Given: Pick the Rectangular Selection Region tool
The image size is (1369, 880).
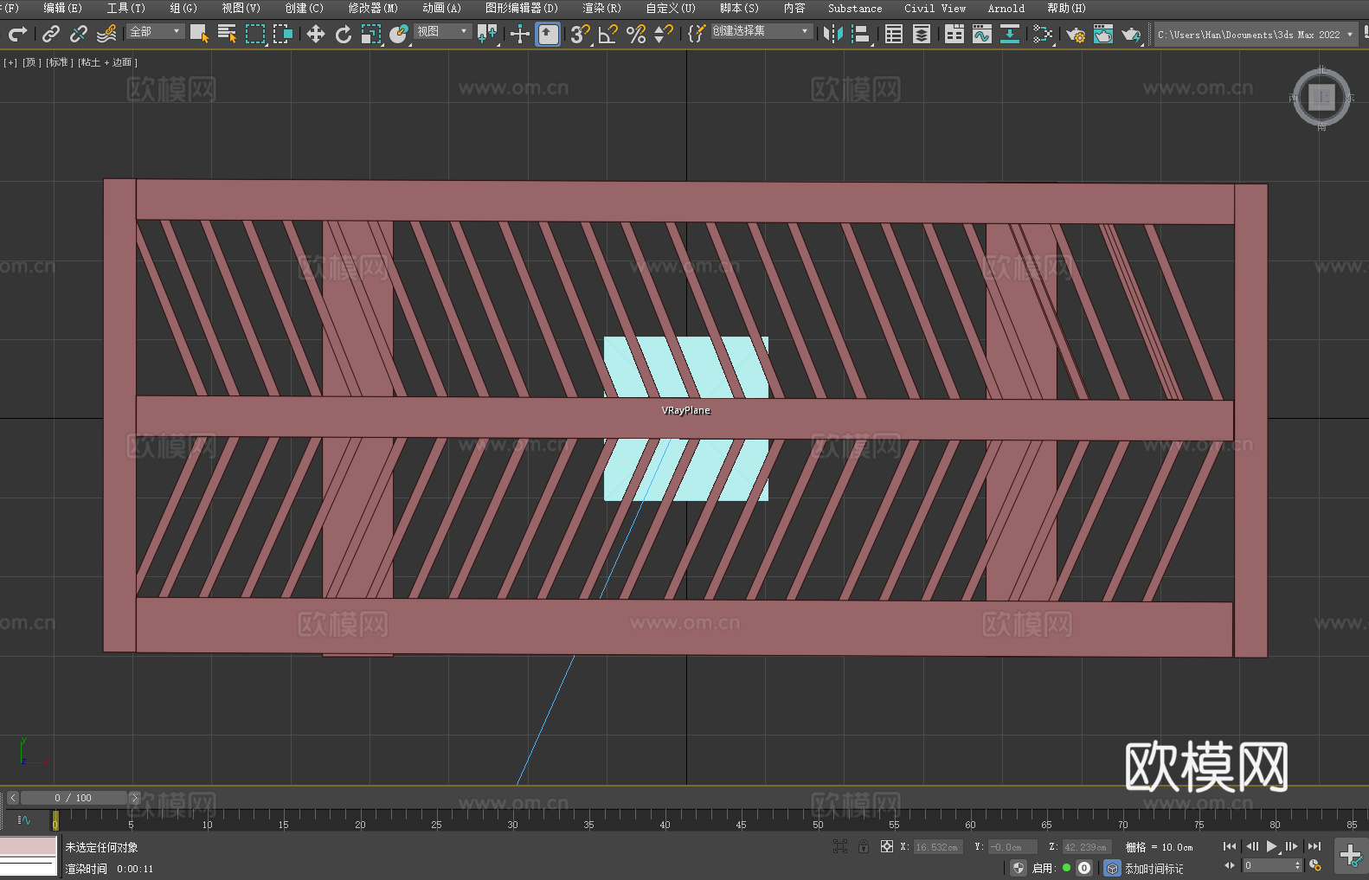Looking at the screenshot, I should [255, 34].
